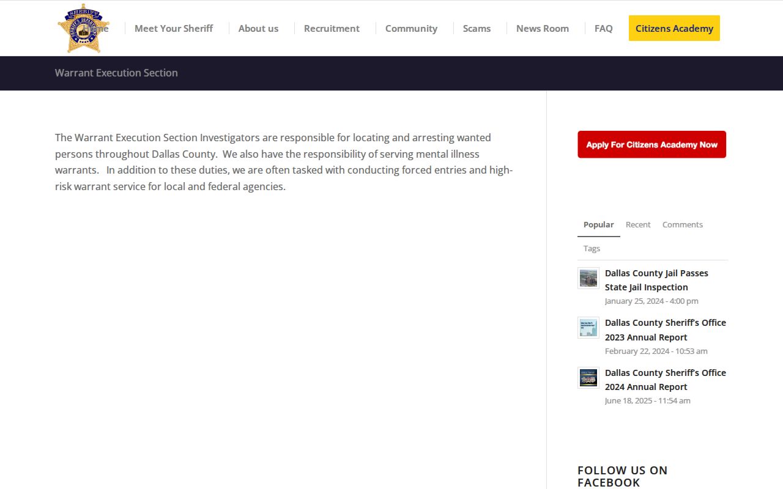Click the Warrant Execution Section description paragraph
The image size is (783, 489).
coord(284,162)
